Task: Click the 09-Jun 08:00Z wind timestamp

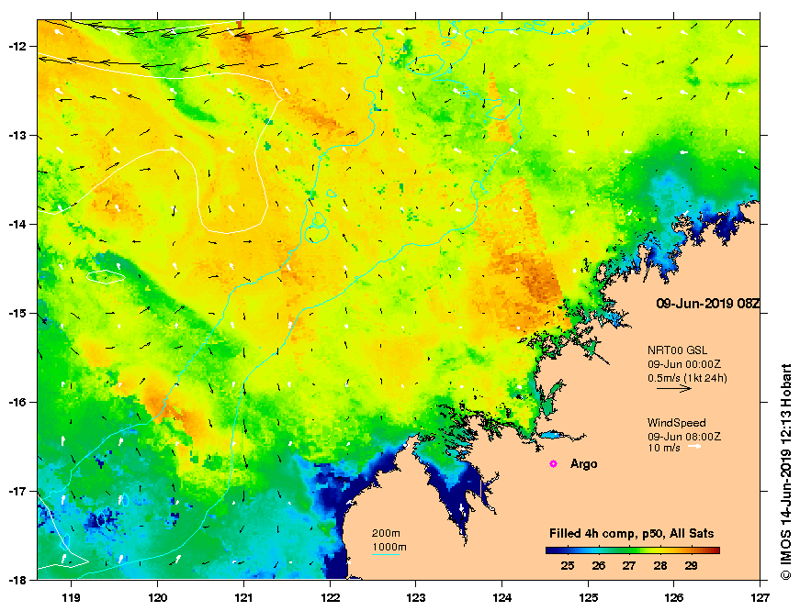Action: [x=684, y=437]
